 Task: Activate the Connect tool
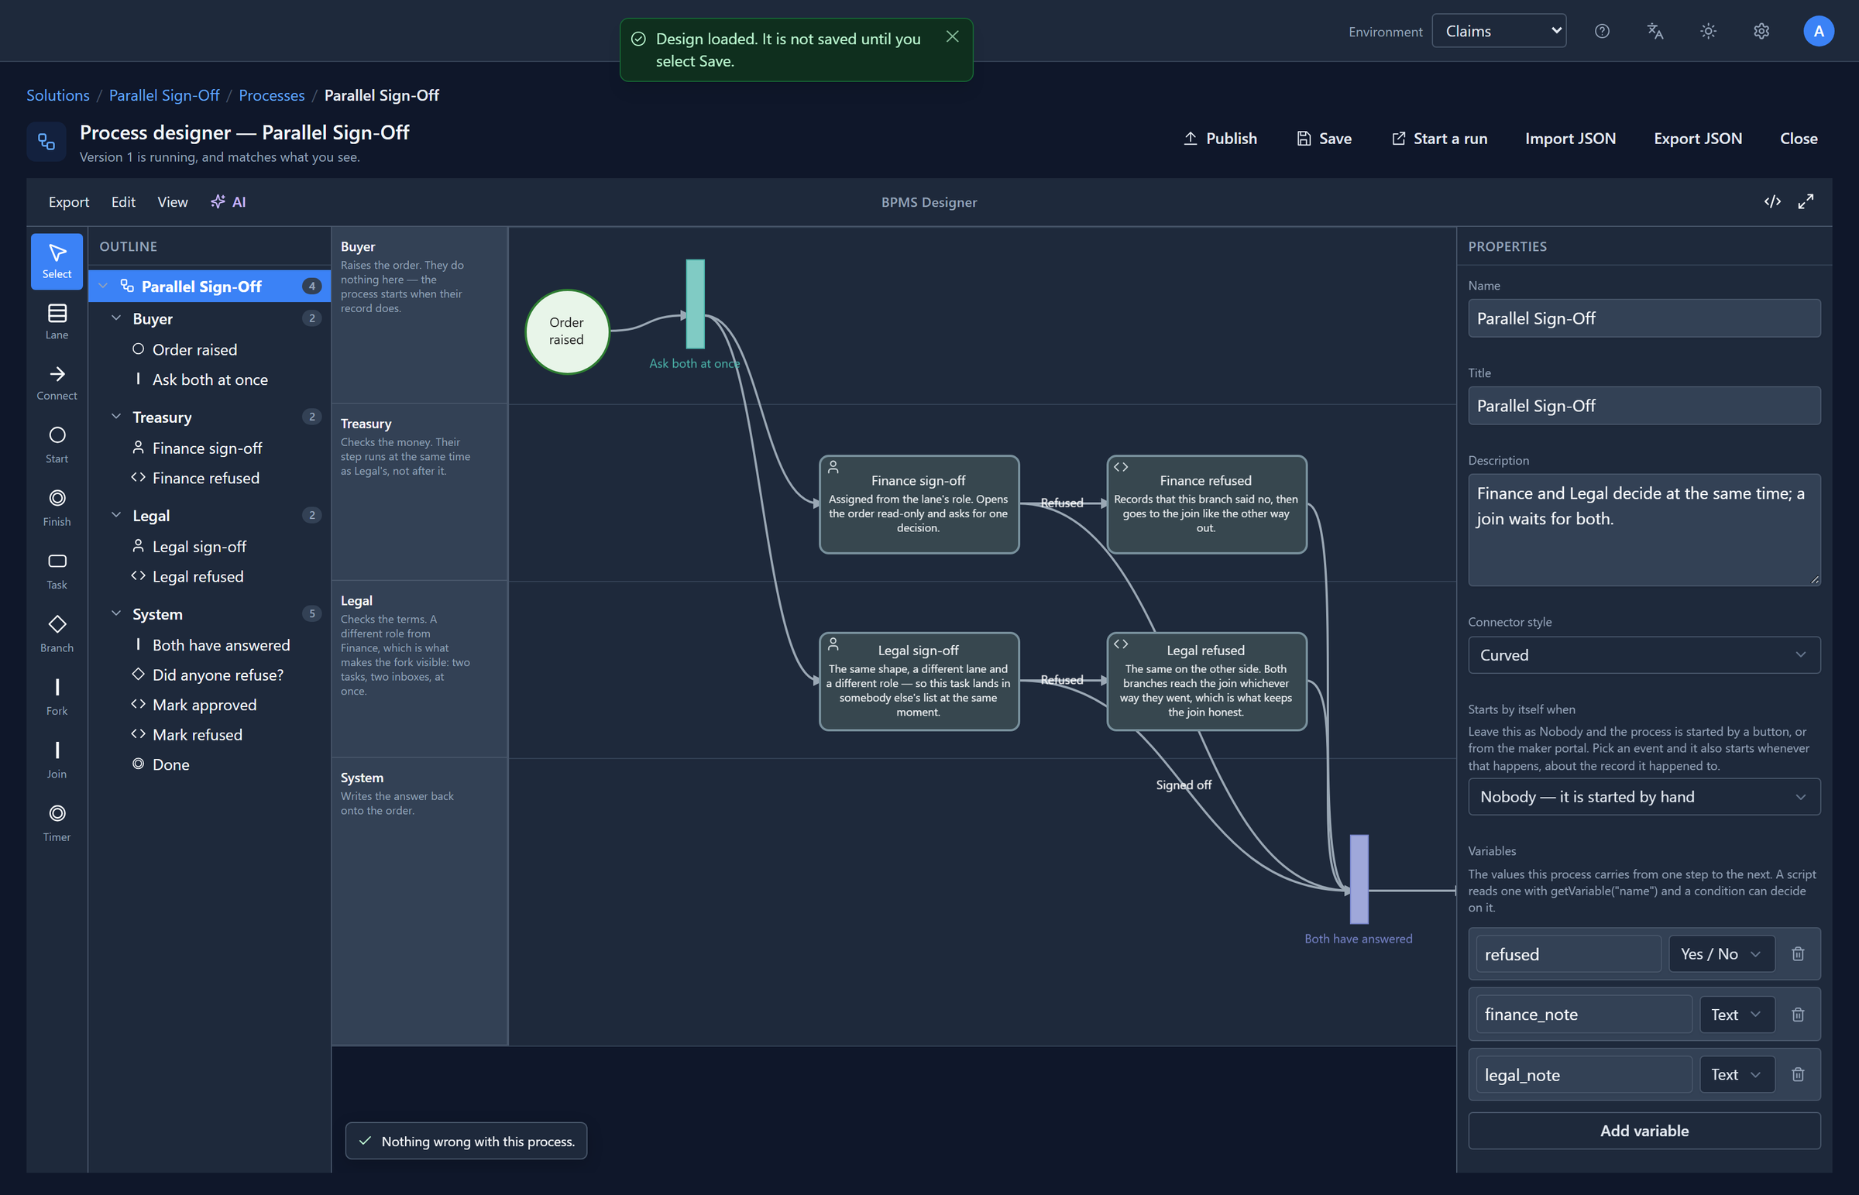(57, 383)
